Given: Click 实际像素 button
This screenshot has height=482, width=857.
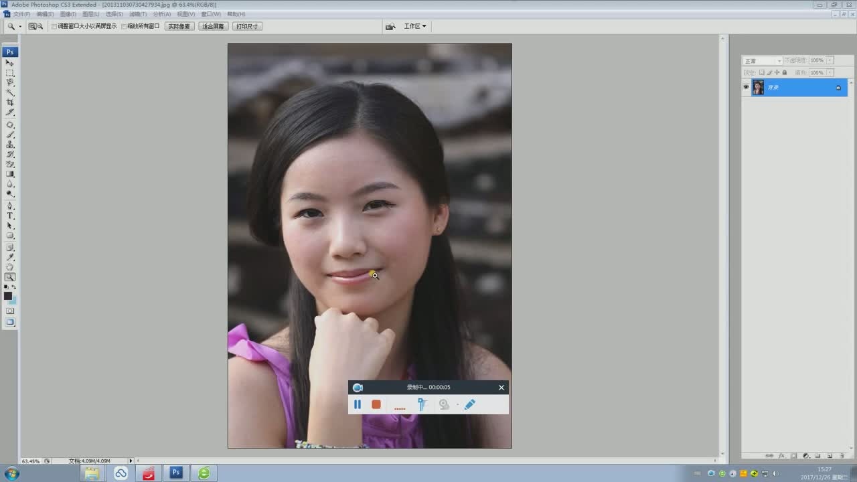Looking at the screenshot, I should tap(179, 26).
